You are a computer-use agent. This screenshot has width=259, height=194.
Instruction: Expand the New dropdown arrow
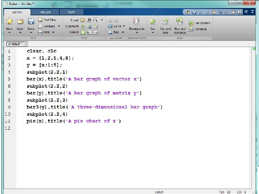tap(9, 32)
